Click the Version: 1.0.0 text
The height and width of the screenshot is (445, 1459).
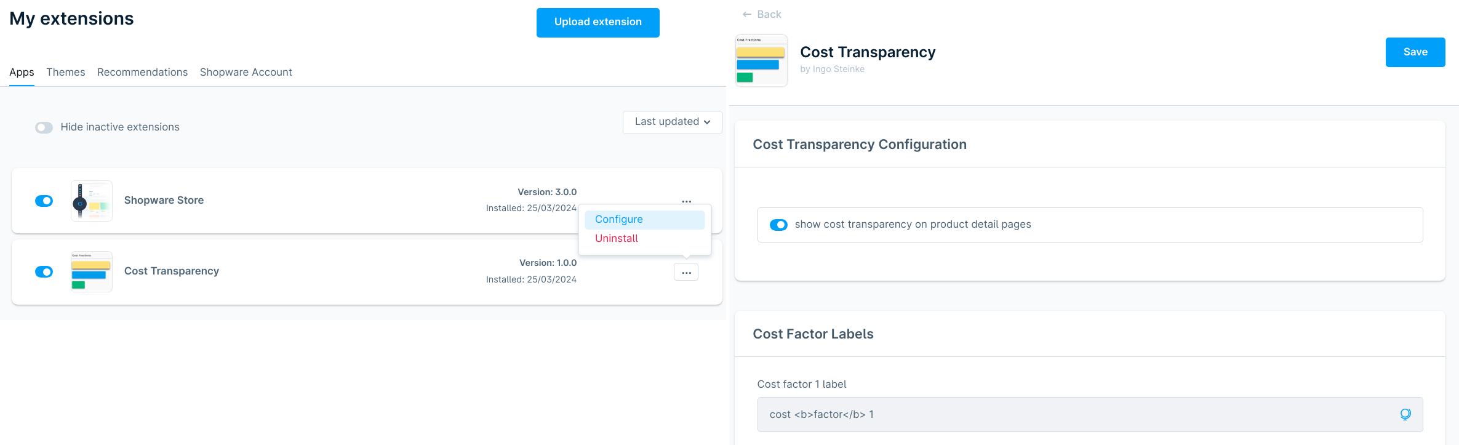[548, 263]
